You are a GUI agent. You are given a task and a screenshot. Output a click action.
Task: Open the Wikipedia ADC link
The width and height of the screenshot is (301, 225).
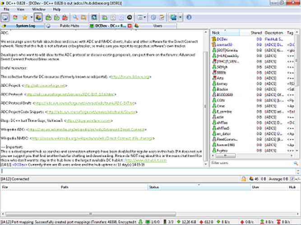point(86,130)
